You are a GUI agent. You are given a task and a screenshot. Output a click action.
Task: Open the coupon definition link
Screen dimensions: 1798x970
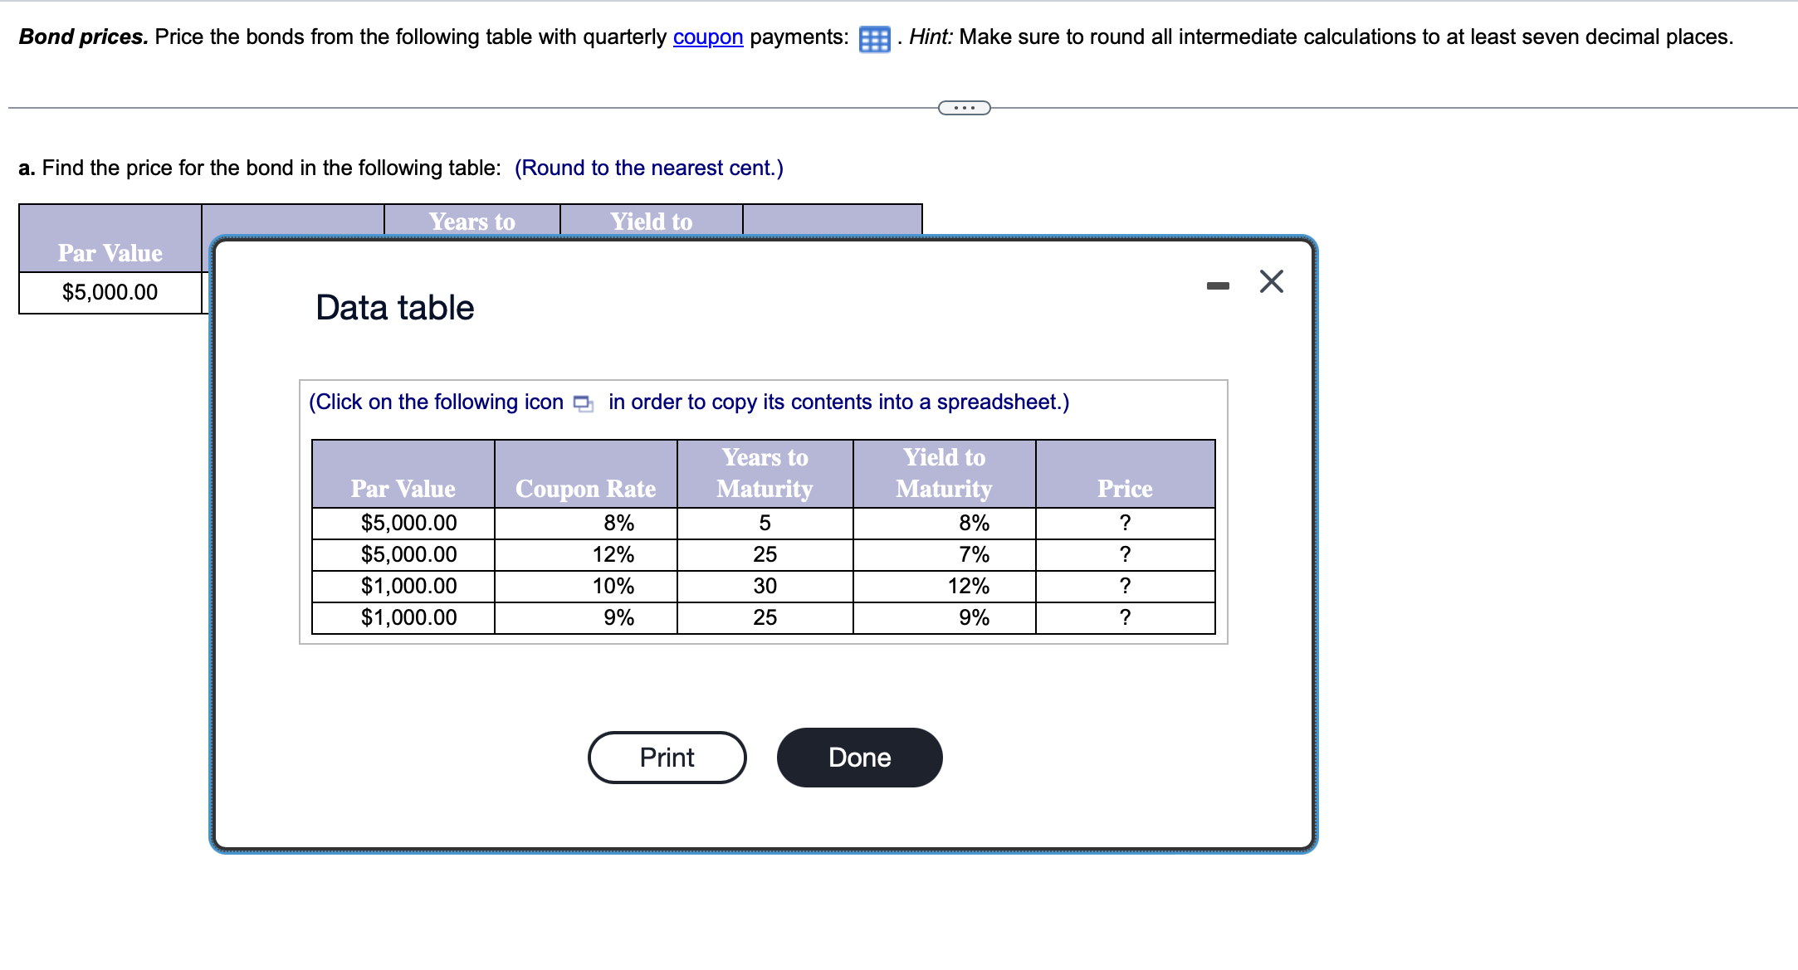[x=707, y=37]
